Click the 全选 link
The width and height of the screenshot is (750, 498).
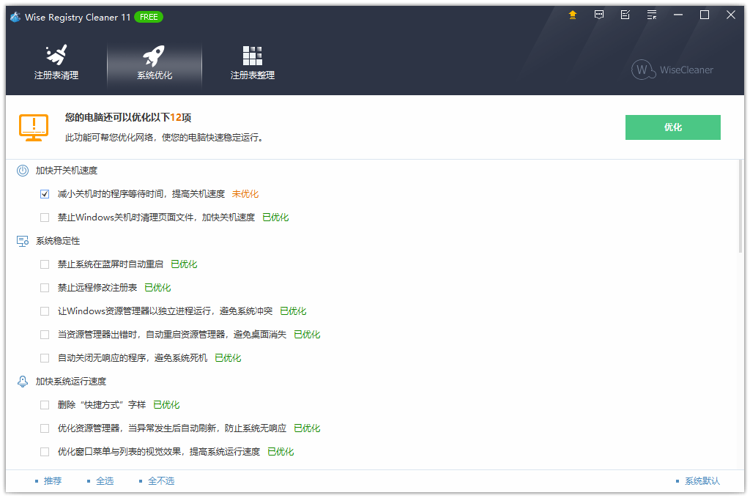pos(105,481)
